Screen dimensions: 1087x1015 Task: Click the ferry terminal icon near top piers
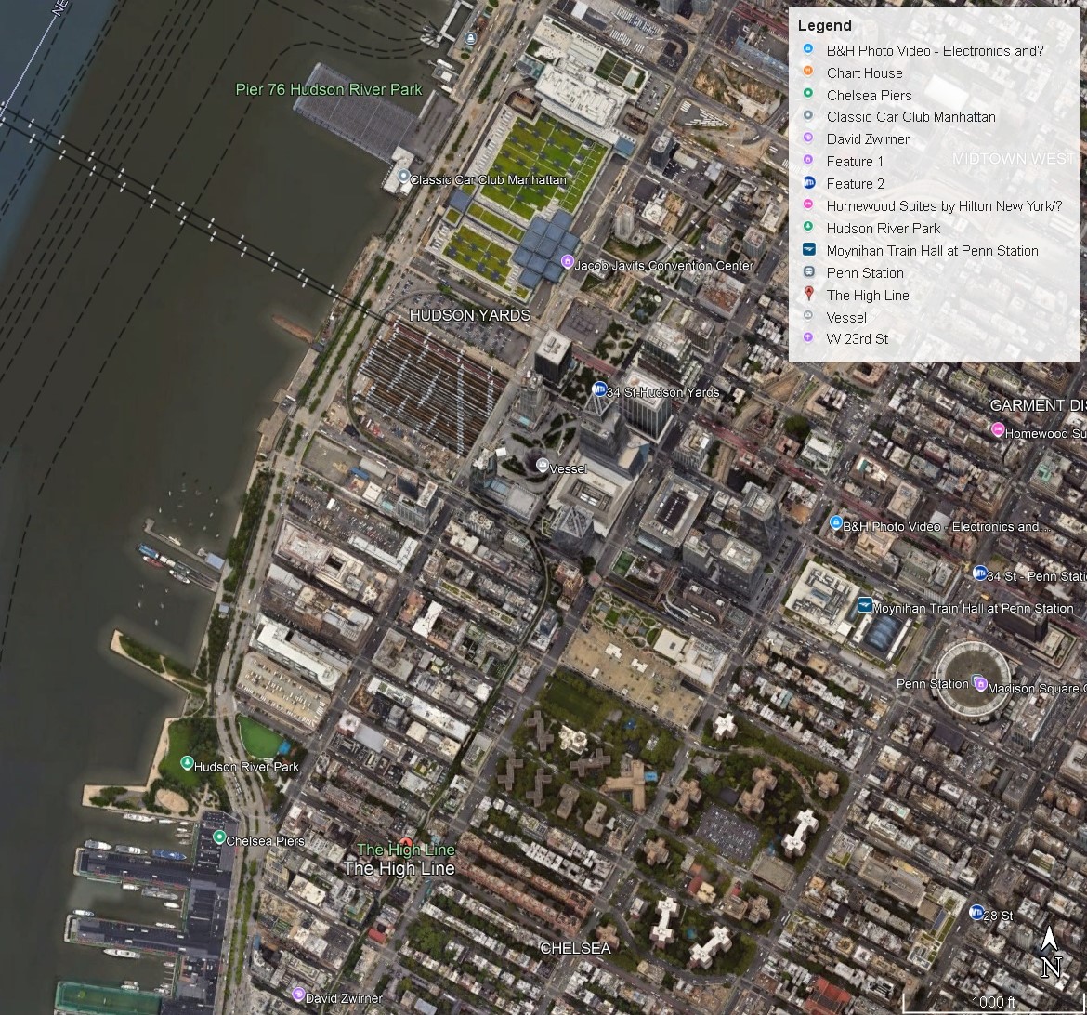click(x=471, y=38)
